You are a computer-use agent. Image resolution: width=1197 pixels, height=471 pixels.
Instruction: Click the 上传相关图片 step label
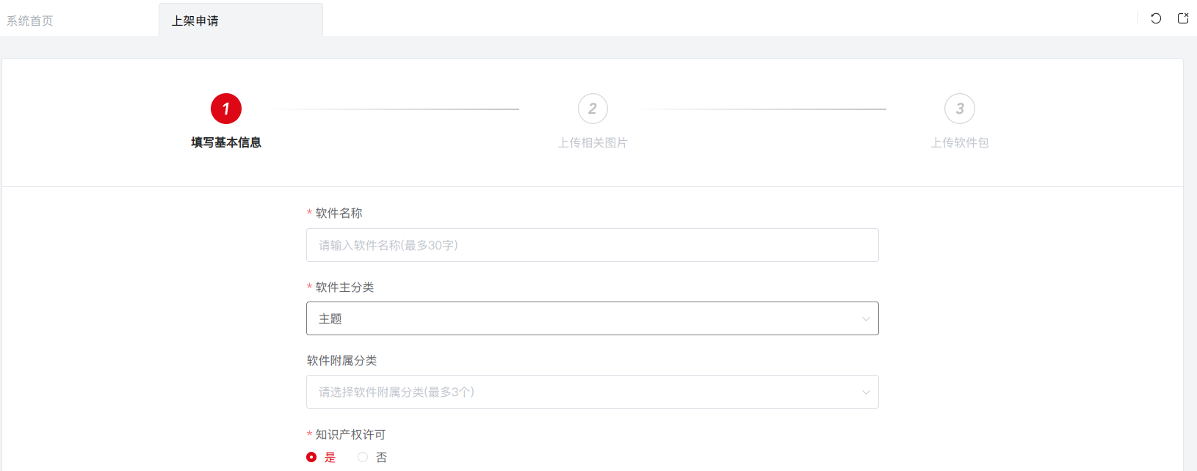pyautogui.click(x=593, y=142)
